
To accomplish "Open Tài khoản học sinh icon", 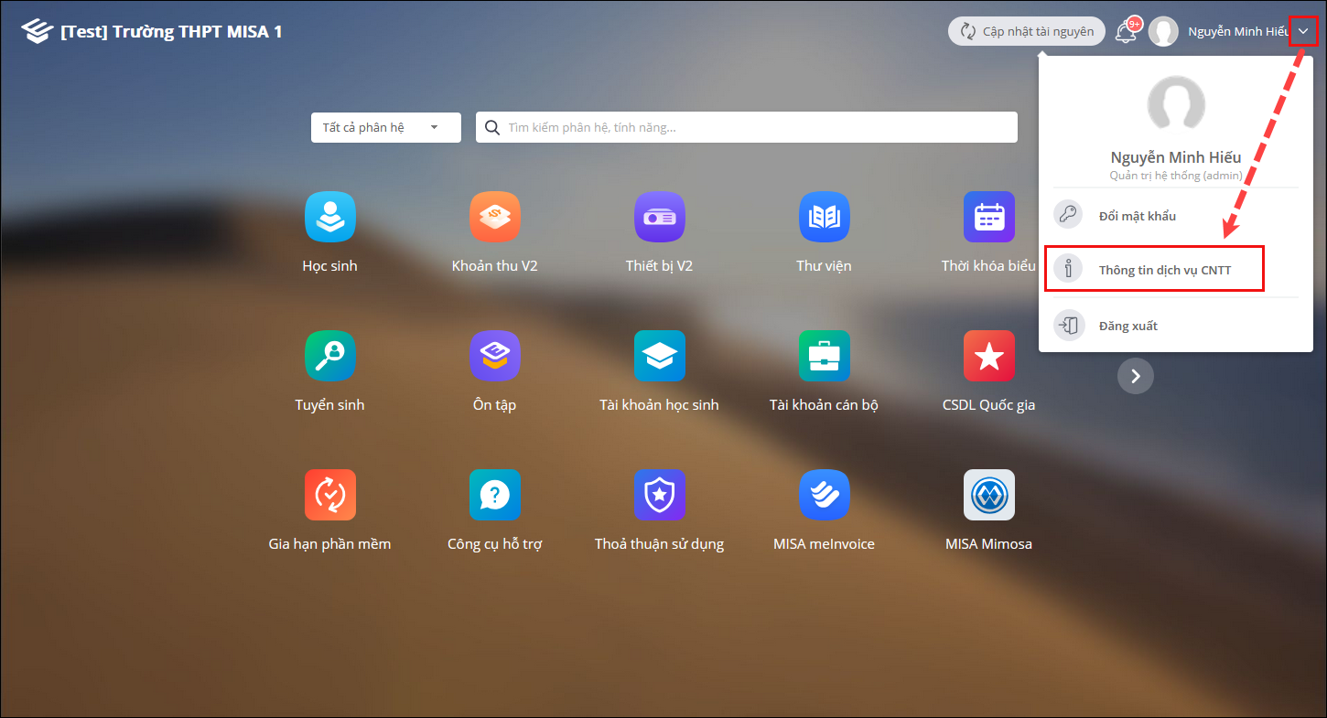I will coord(659,356).
